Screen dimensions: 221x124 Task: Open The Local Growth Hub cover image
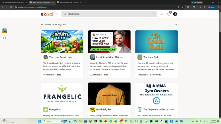click(x=62, y=41)
